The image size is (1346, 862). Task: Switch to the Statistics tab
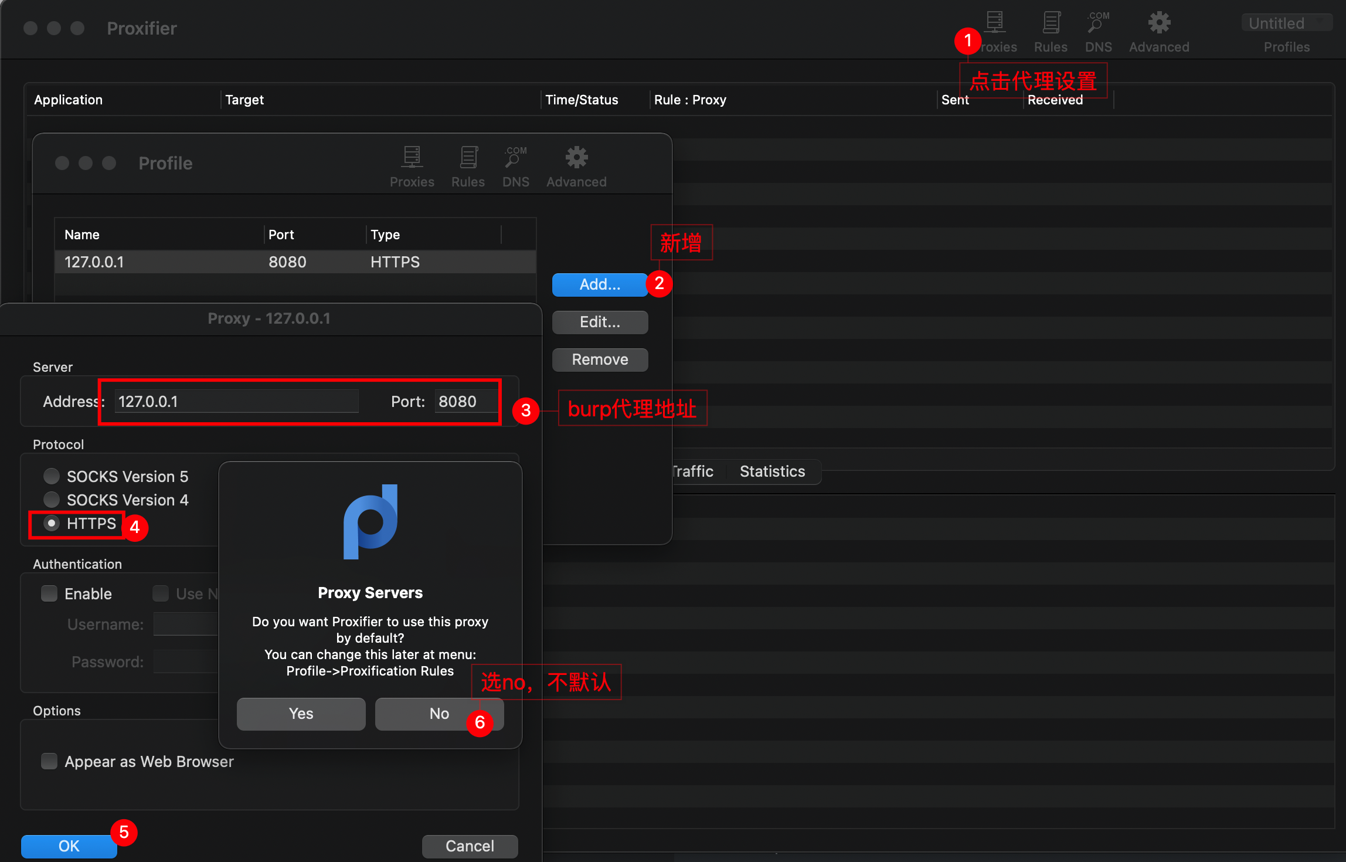(772, 471)
